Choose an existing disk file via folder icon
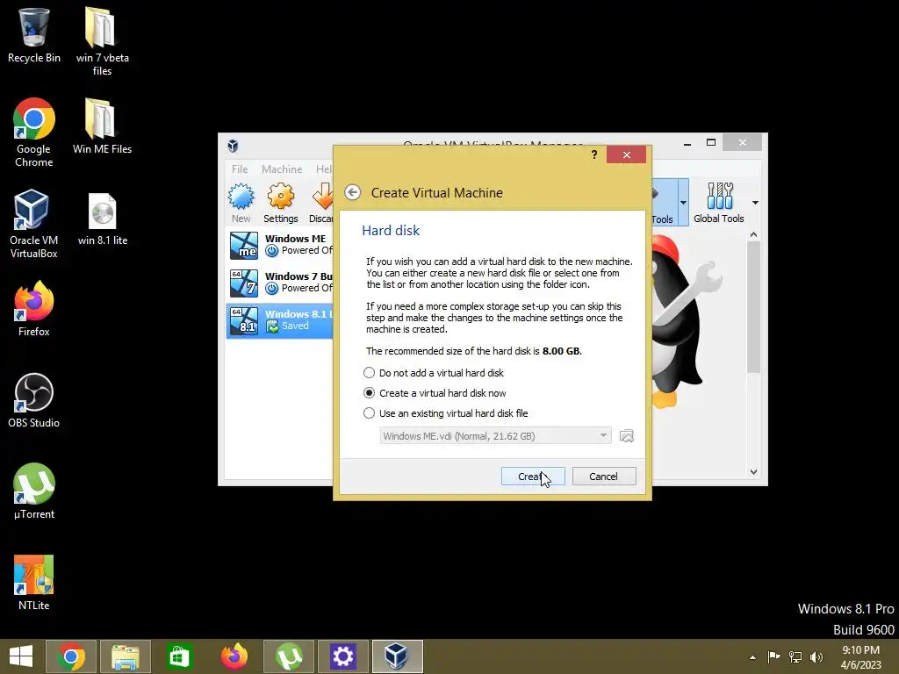The height and width of the screenshot is (674, 899). [627, 436]
